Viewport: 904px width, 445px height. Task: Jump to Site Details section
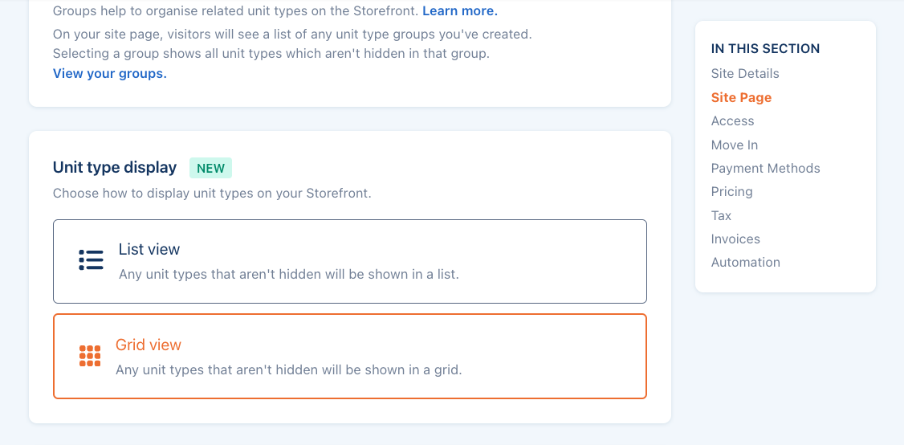[x=745, y=73]
